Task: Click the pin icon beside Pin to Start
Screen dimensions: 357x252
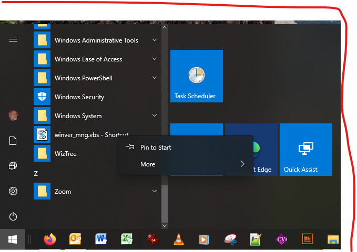Action: click(x=130, y=147)
